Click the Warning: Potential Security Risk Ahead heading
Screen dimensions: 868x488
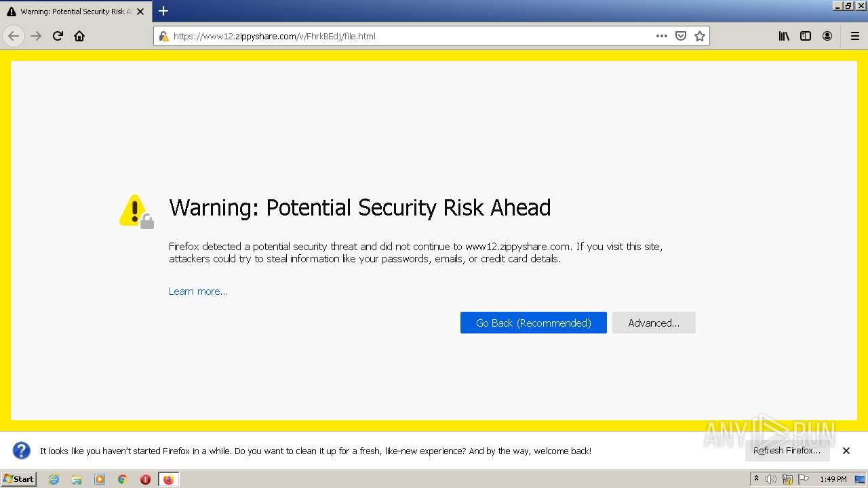click(360, 207)
